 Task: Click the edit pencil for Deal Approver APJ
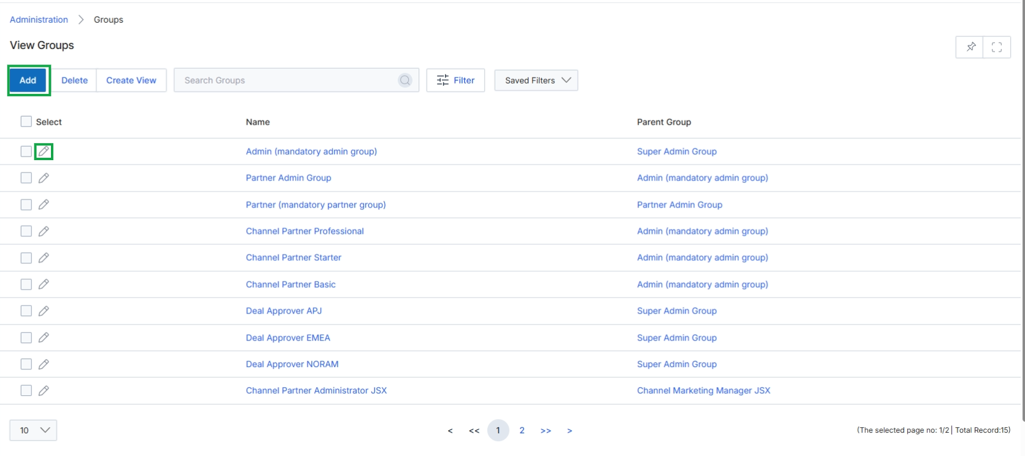44,311
